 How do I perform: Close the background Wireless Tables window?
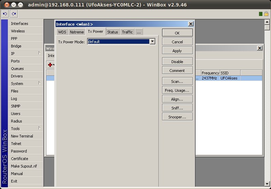tap(260, 48)
